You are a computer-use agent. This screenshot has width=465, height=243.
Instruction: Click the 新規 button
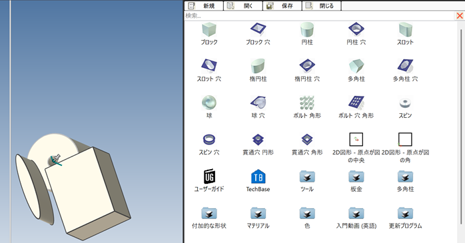click(x=204, y=5)
